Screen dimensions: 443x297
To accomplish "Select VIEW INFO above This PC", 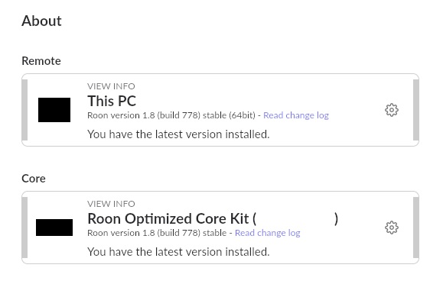I will 111,86.
